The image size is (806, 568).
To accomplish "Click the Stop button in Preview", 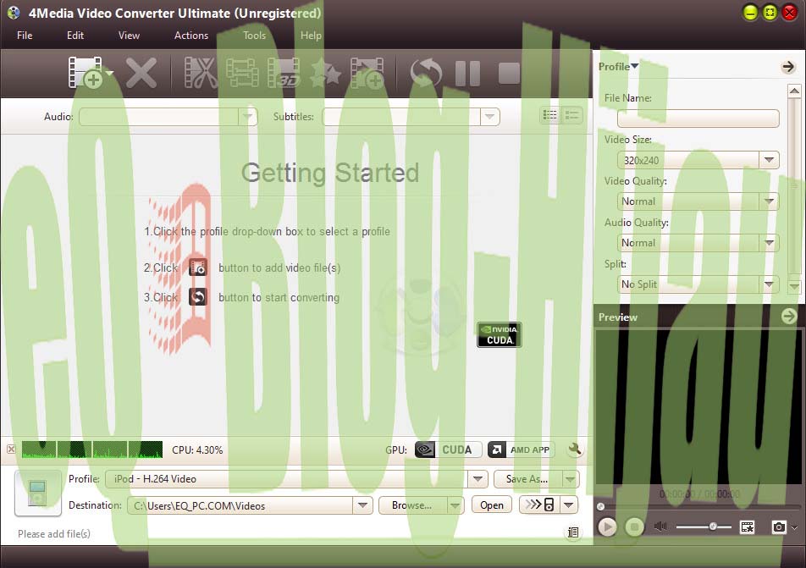I will point(634,527).
